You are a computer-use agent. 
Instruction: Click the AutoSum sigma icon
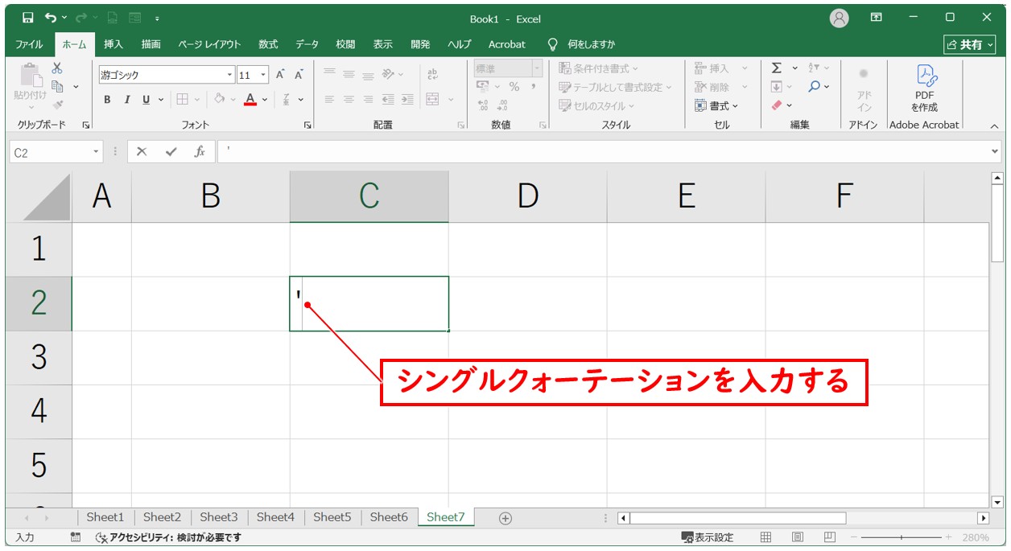(x=776, y=68)
